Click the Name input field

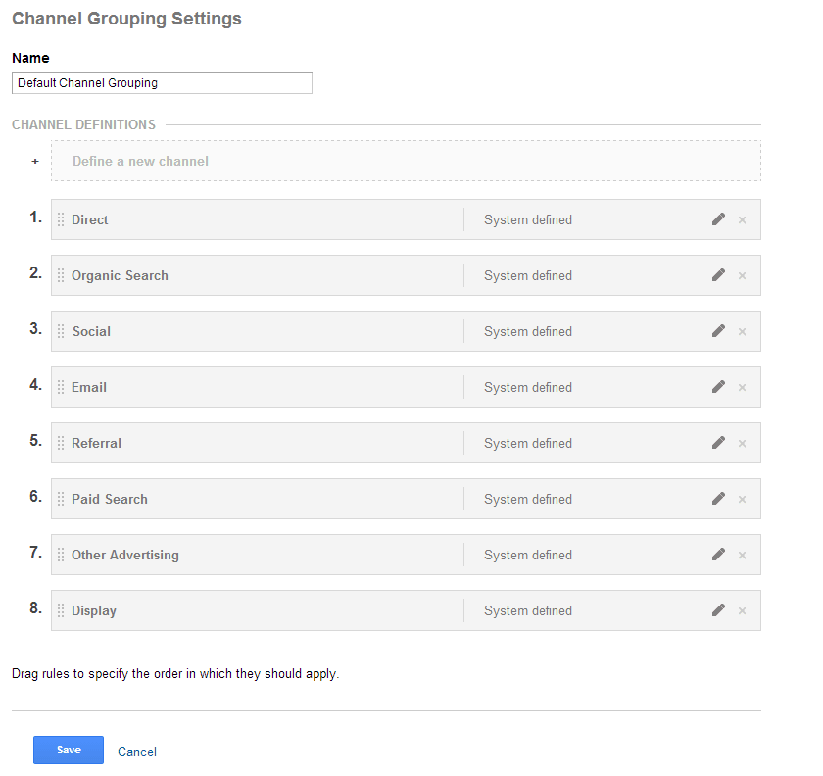(163, 83)
